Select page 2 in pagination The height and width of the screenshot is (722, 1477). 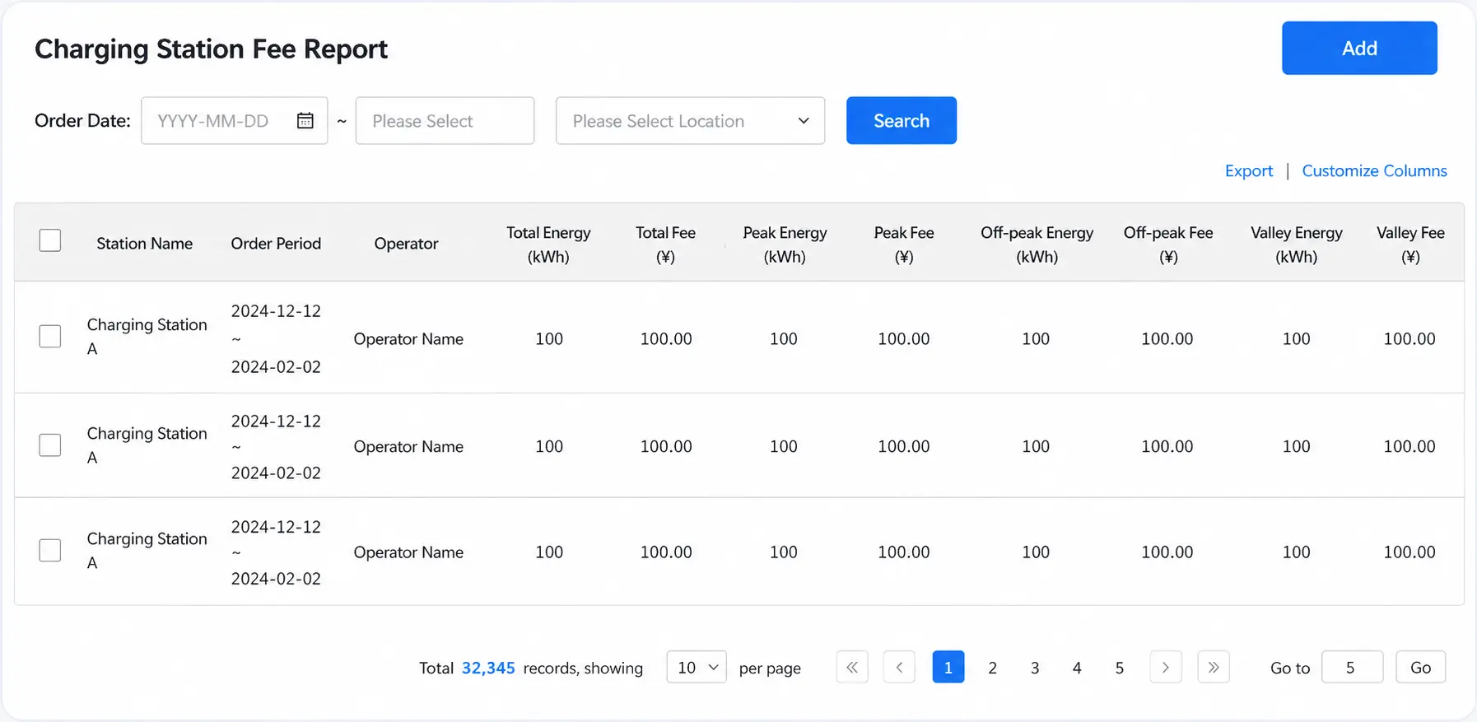pyautogui.click(x=992, y=668)
